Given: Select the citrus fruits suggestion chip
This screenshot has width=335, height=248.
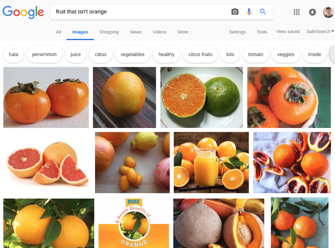Looking at the screenshot, I should click(201, 54).
